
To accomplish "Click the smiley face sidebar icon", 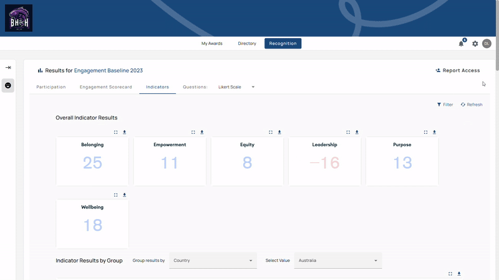I will click(x=8, y=85).
